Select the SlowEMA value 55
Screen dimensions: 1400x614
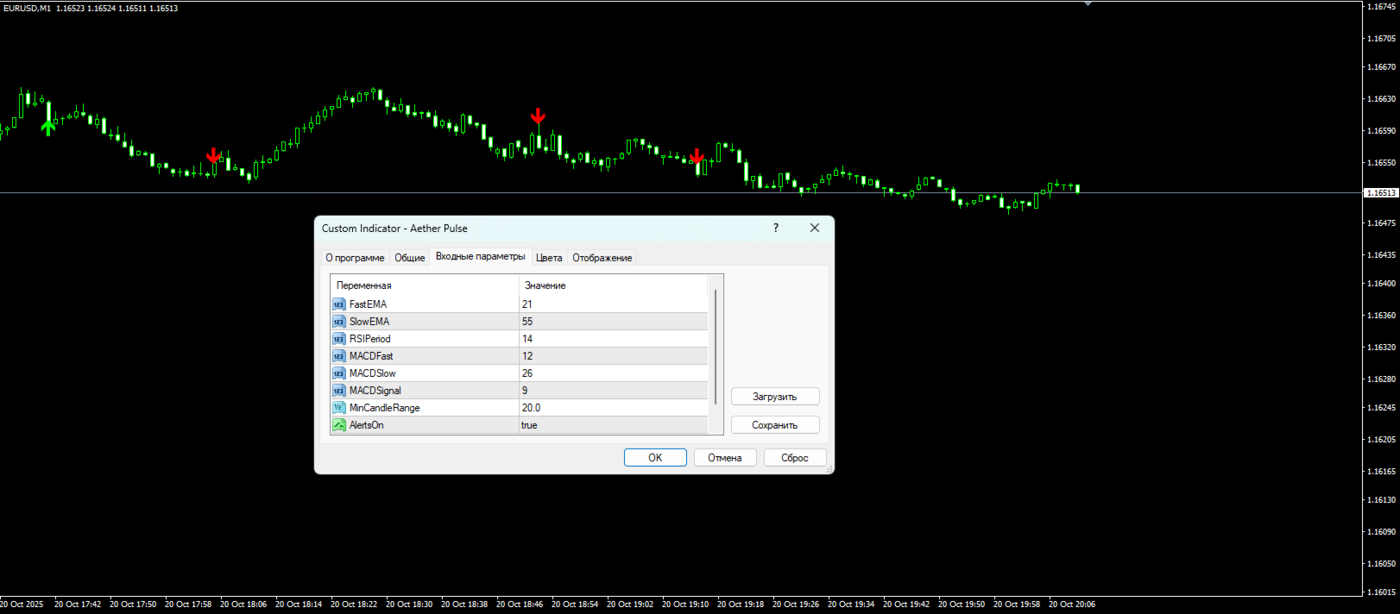pyautogui.click(x=613, y=322)
